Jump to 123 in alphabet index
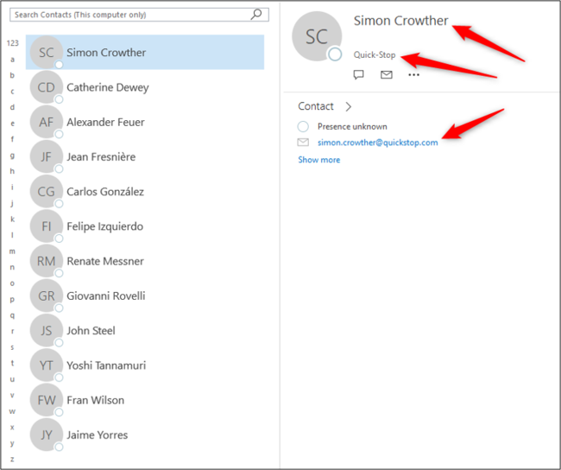 [x=13, y=43]
